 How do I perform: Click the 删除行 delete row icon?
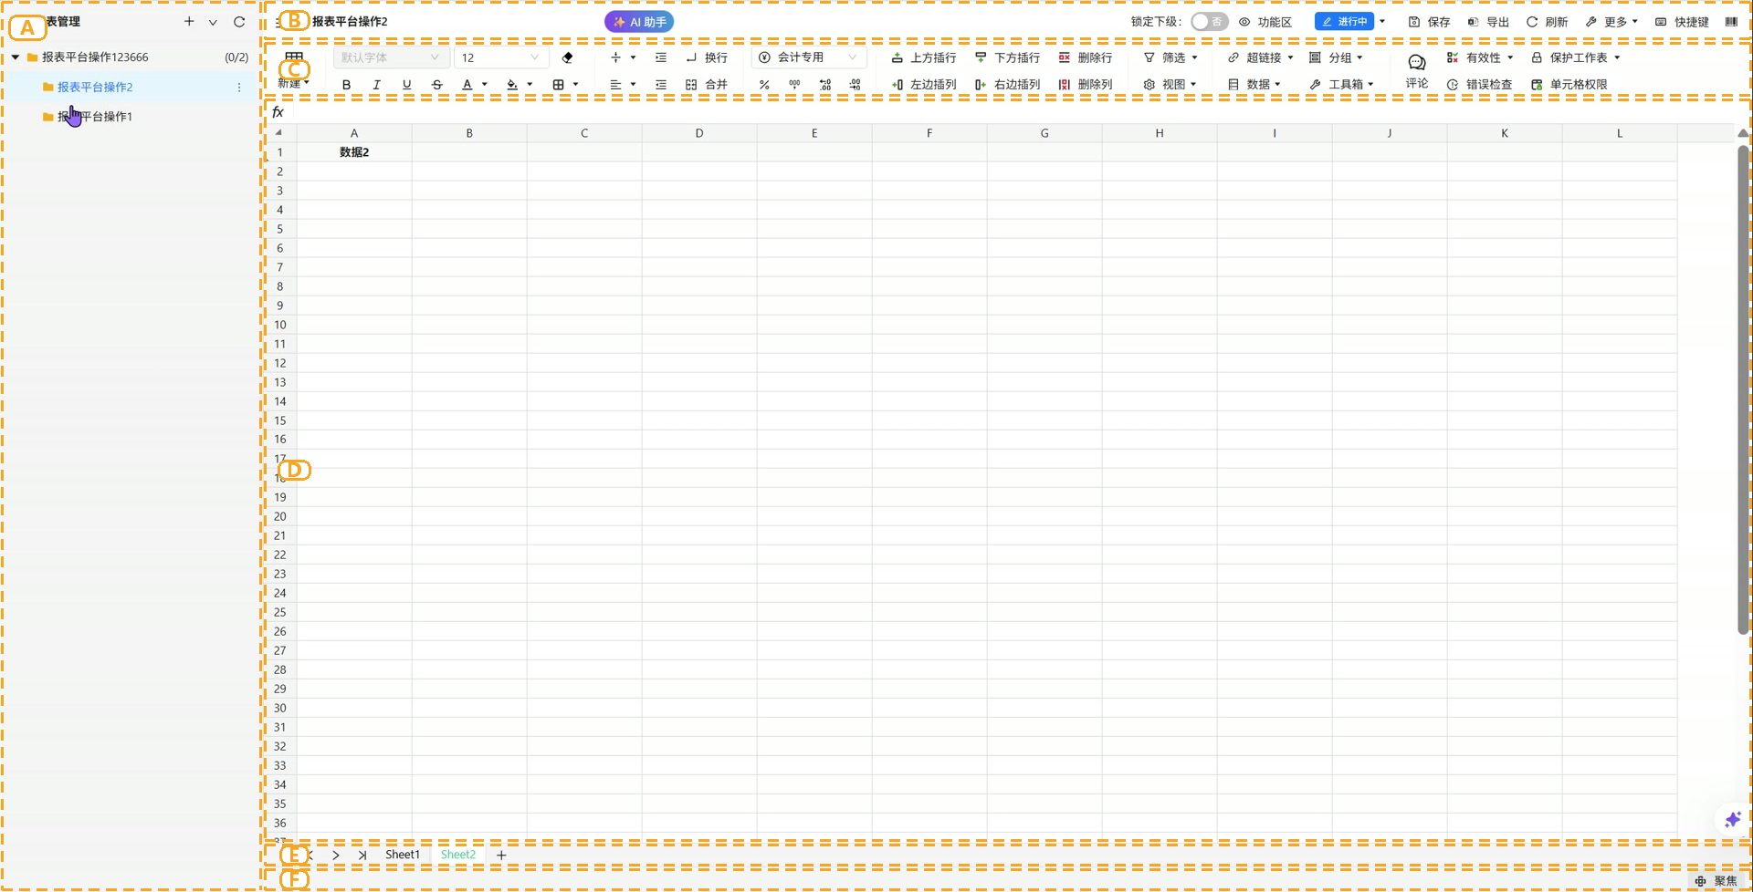pyautogui.click(x=1085, y=57)
